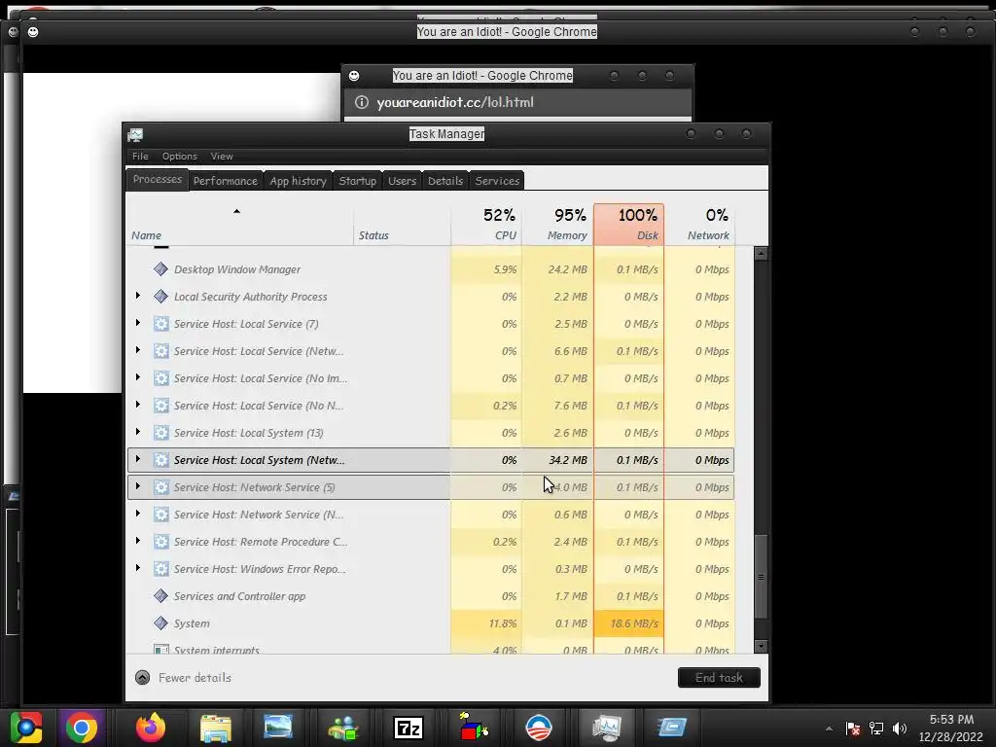Select Service Host: Network Service (N...) row
The width and height of the screenshot is (996, 747).
[431, 515]
